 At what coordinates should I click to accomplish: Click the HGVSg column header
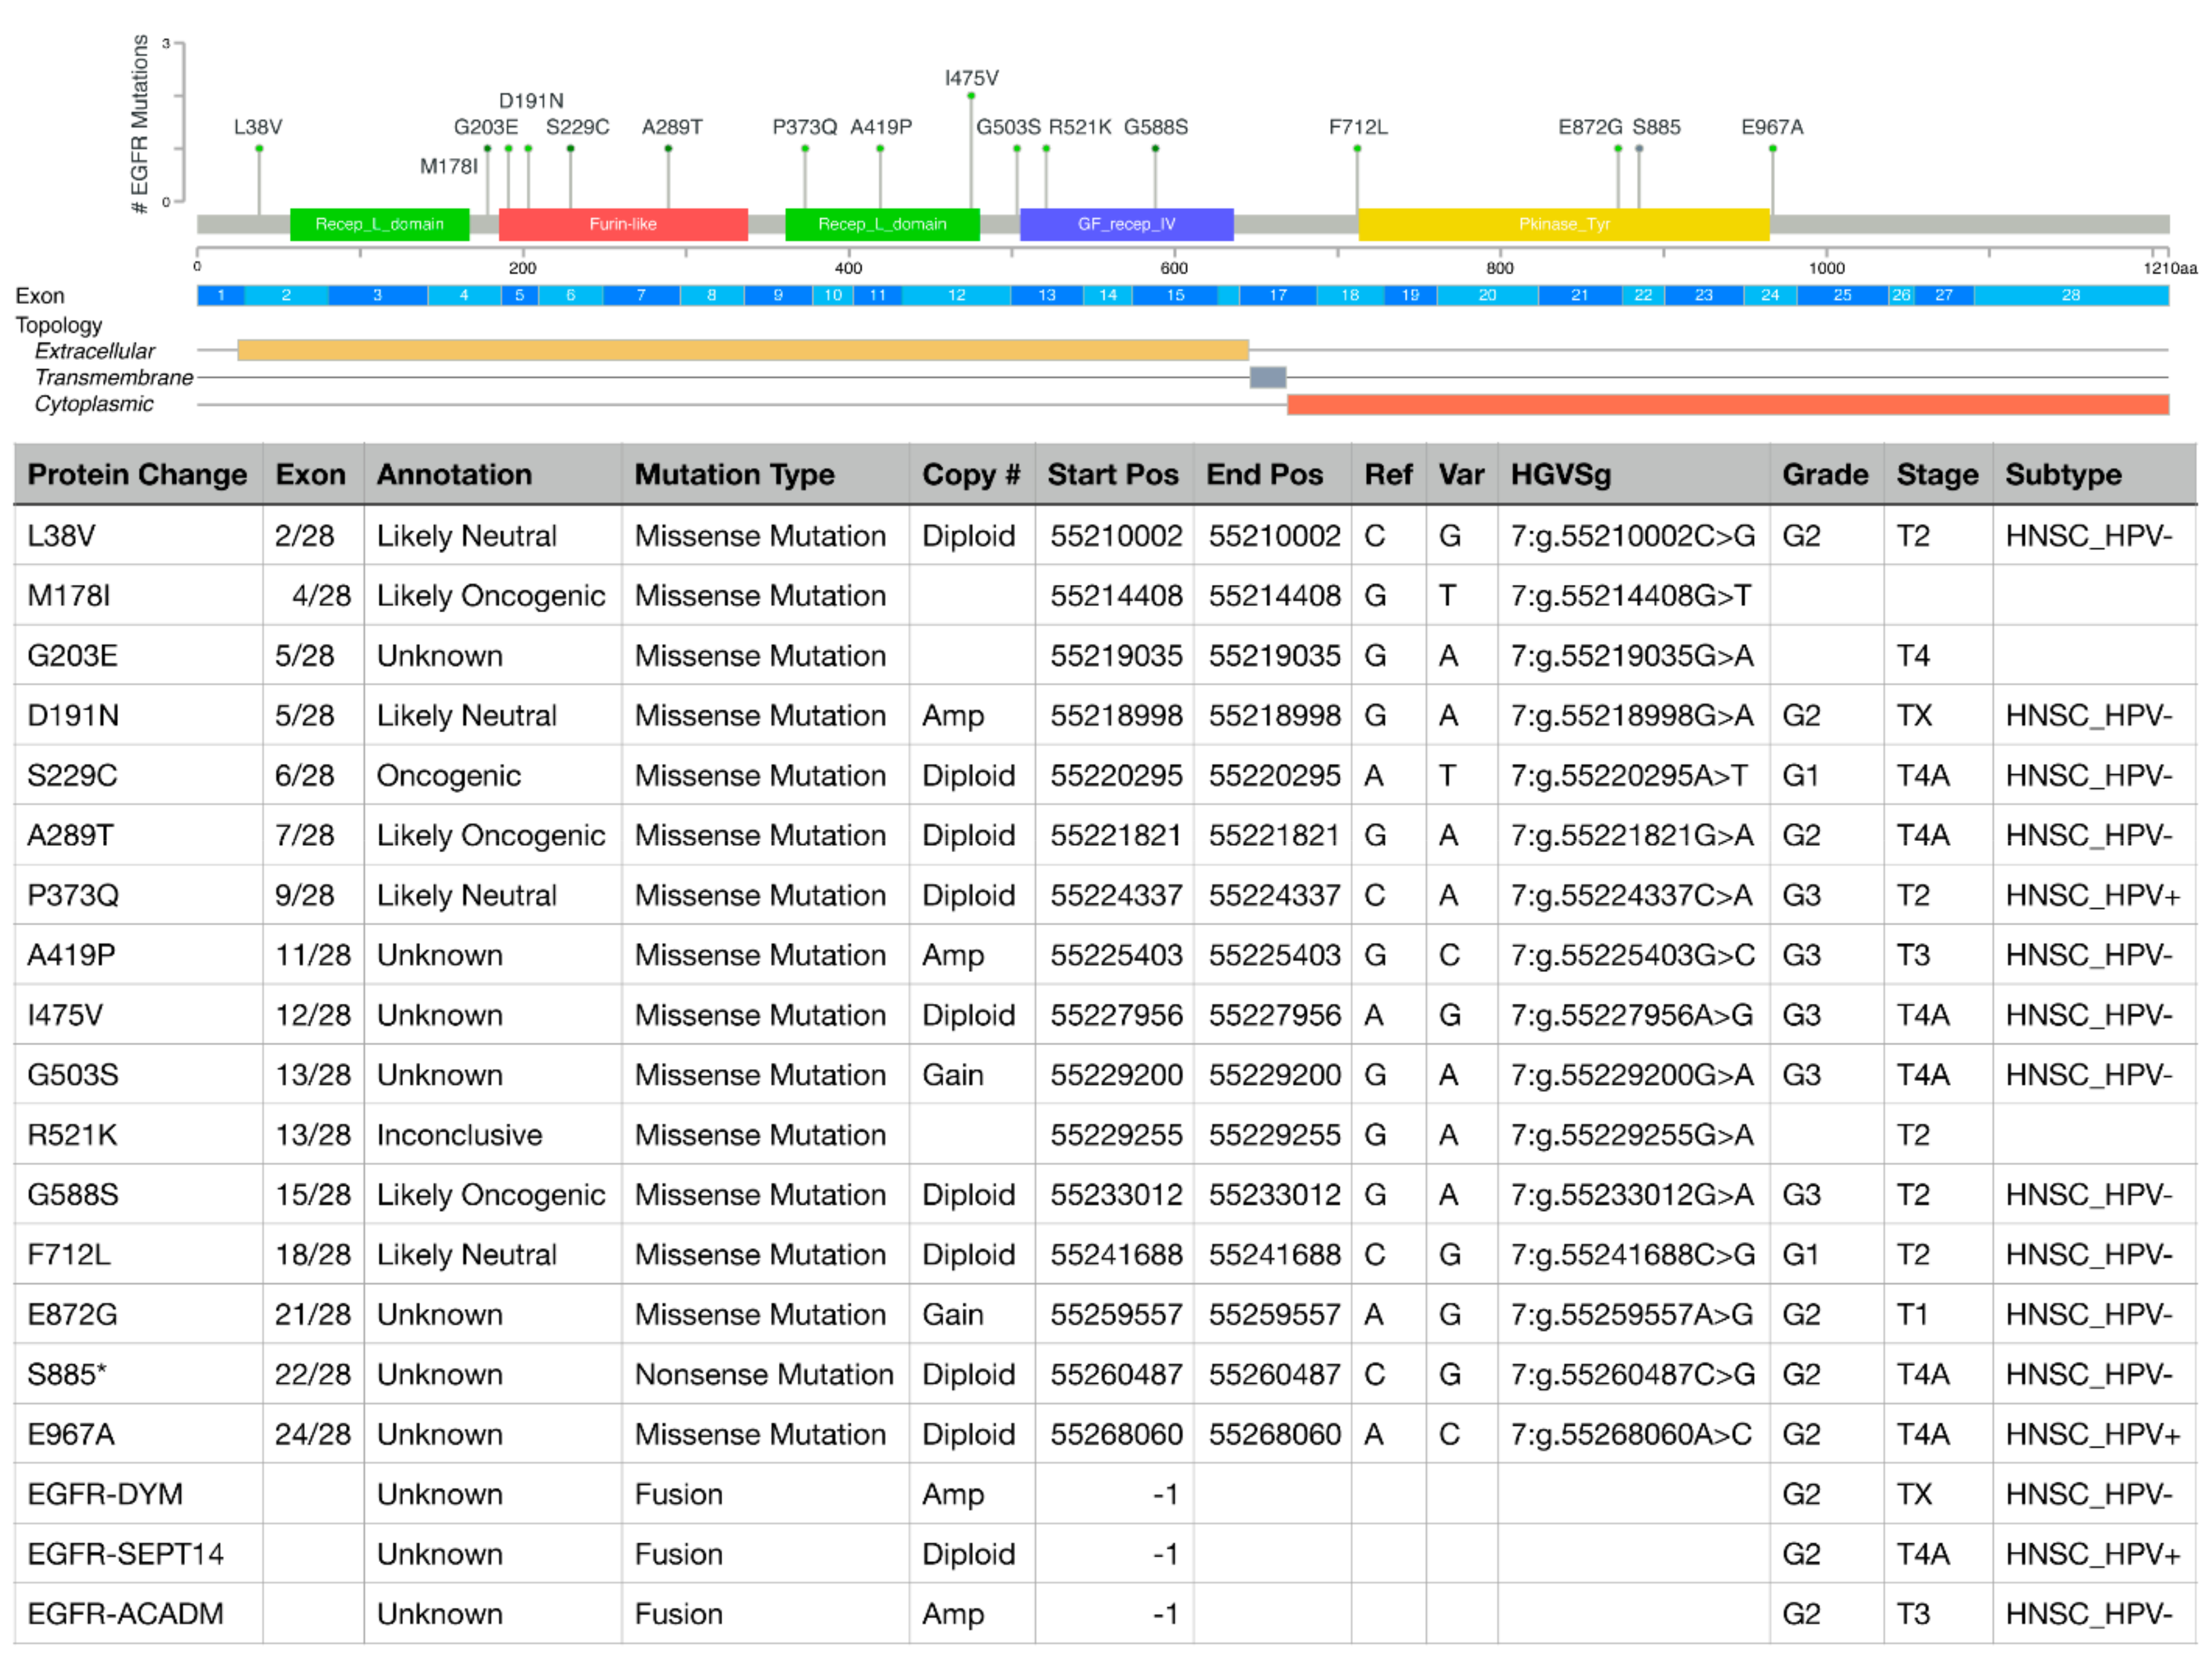coord(1560,474)
